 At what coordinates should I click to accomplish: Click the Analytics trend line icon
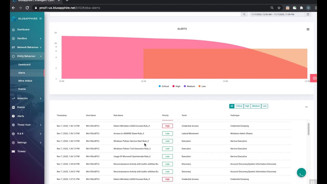coord(13,98)
